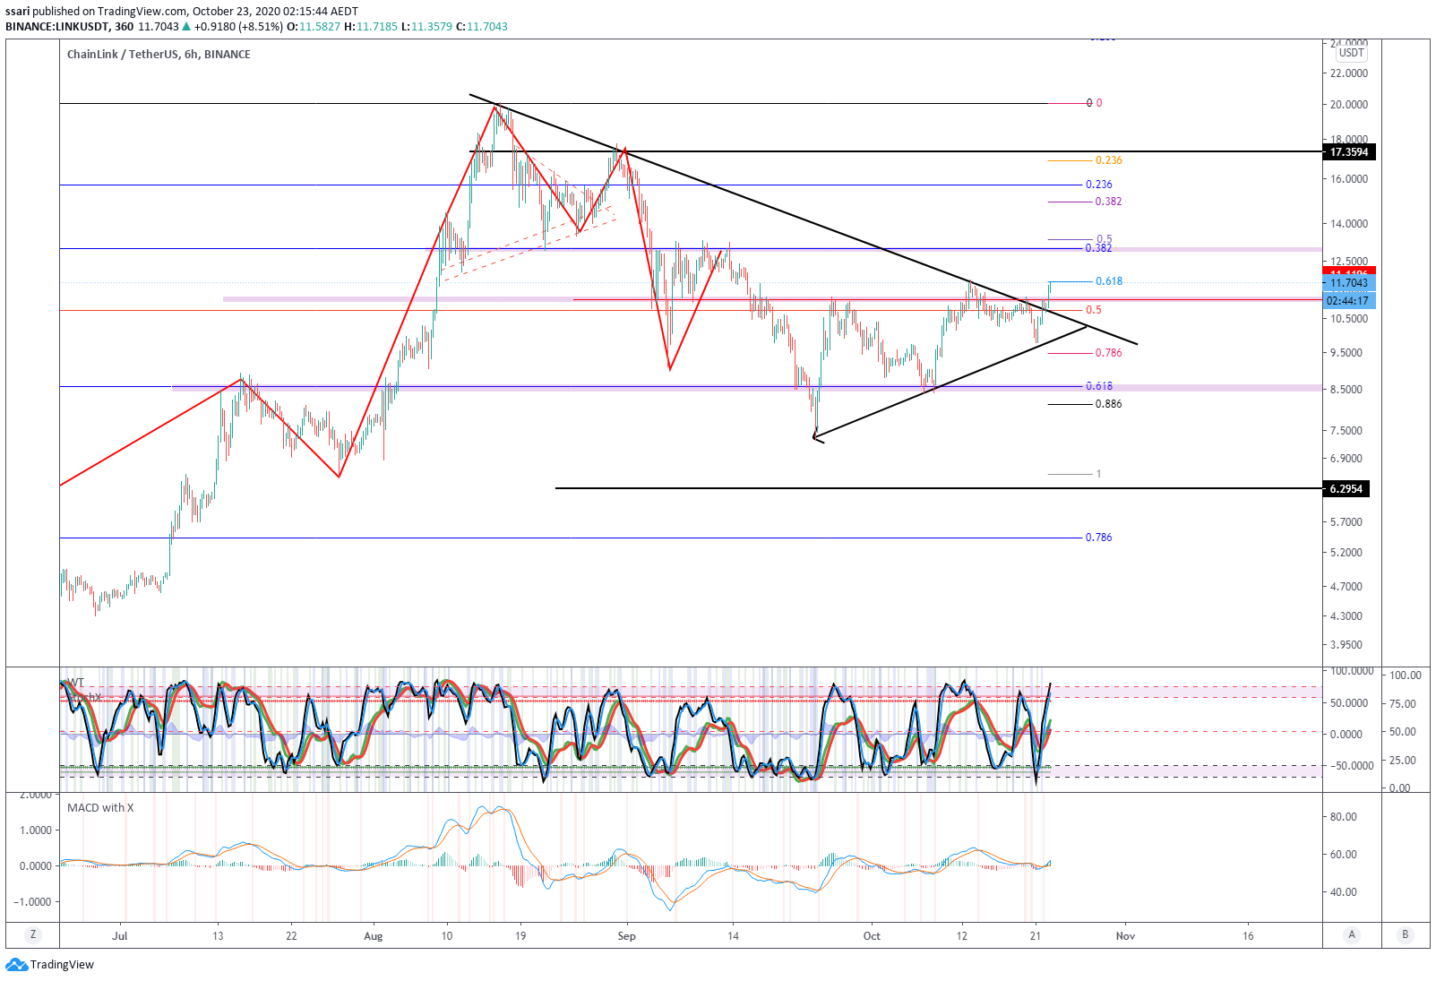Click the 5.7000 price axis label
This screenshot has width=1436, height=981.
click(x=1346, y=522)
